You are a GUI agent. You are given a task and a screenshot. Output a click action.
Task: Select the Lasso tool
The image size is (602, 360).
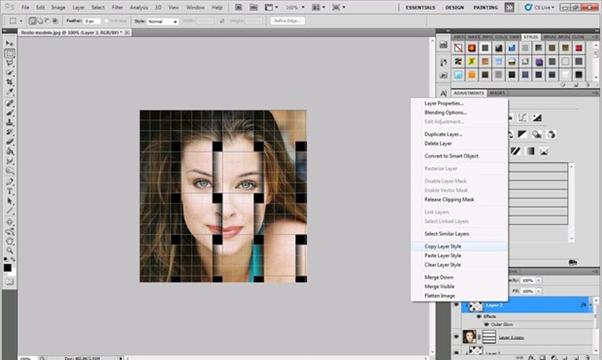tap(10, 63)
